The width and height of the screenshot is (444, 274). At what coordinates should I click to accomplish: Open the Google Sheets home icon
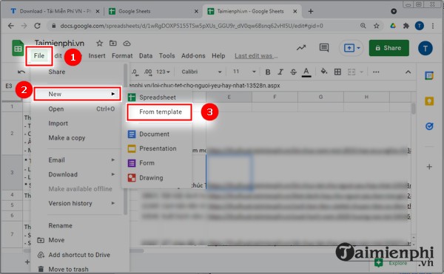(18, 48)
